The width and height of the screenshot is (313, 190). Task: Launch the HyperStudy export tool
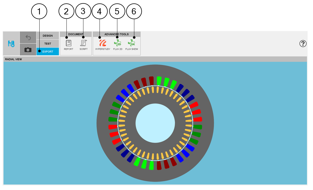pos(103,43)
